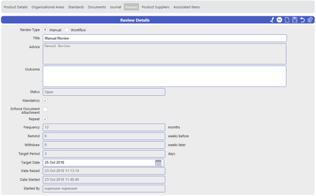The image size is (316, 196).
Task: Open the Product Details tab
Action: (16, 7)
